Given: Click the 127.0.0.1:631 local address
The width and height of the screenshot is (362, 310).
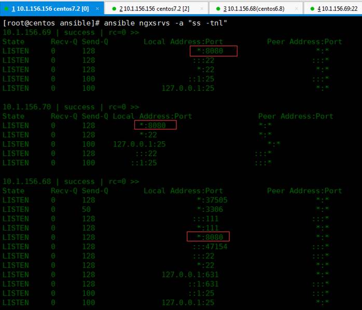Looking at the screenshot, I should [190, 275].
